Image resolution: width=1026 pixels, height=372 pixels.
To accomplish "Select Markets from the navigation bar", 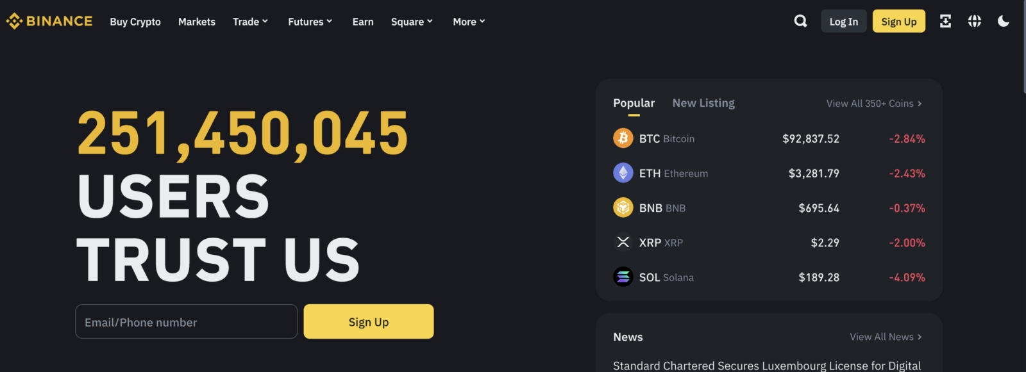I will [x=196, y=21].
